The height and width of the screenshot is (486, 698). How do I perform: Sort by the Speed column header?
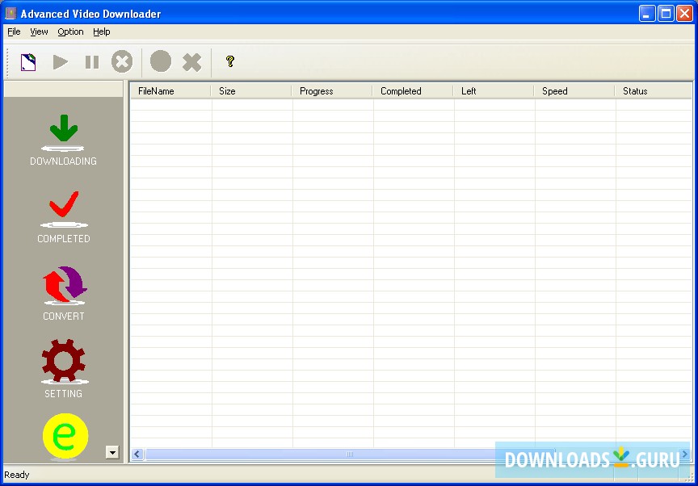pyautogui.click(x=574, y=91)
